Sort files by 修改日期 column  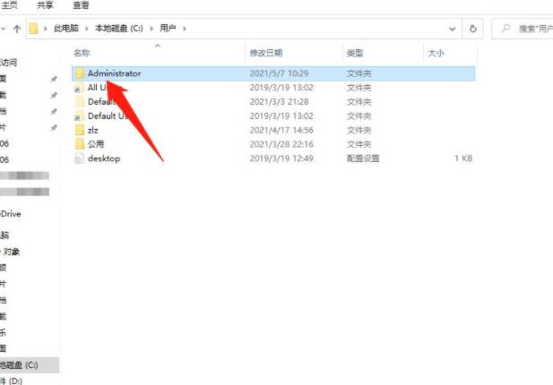tap(265, 54)
